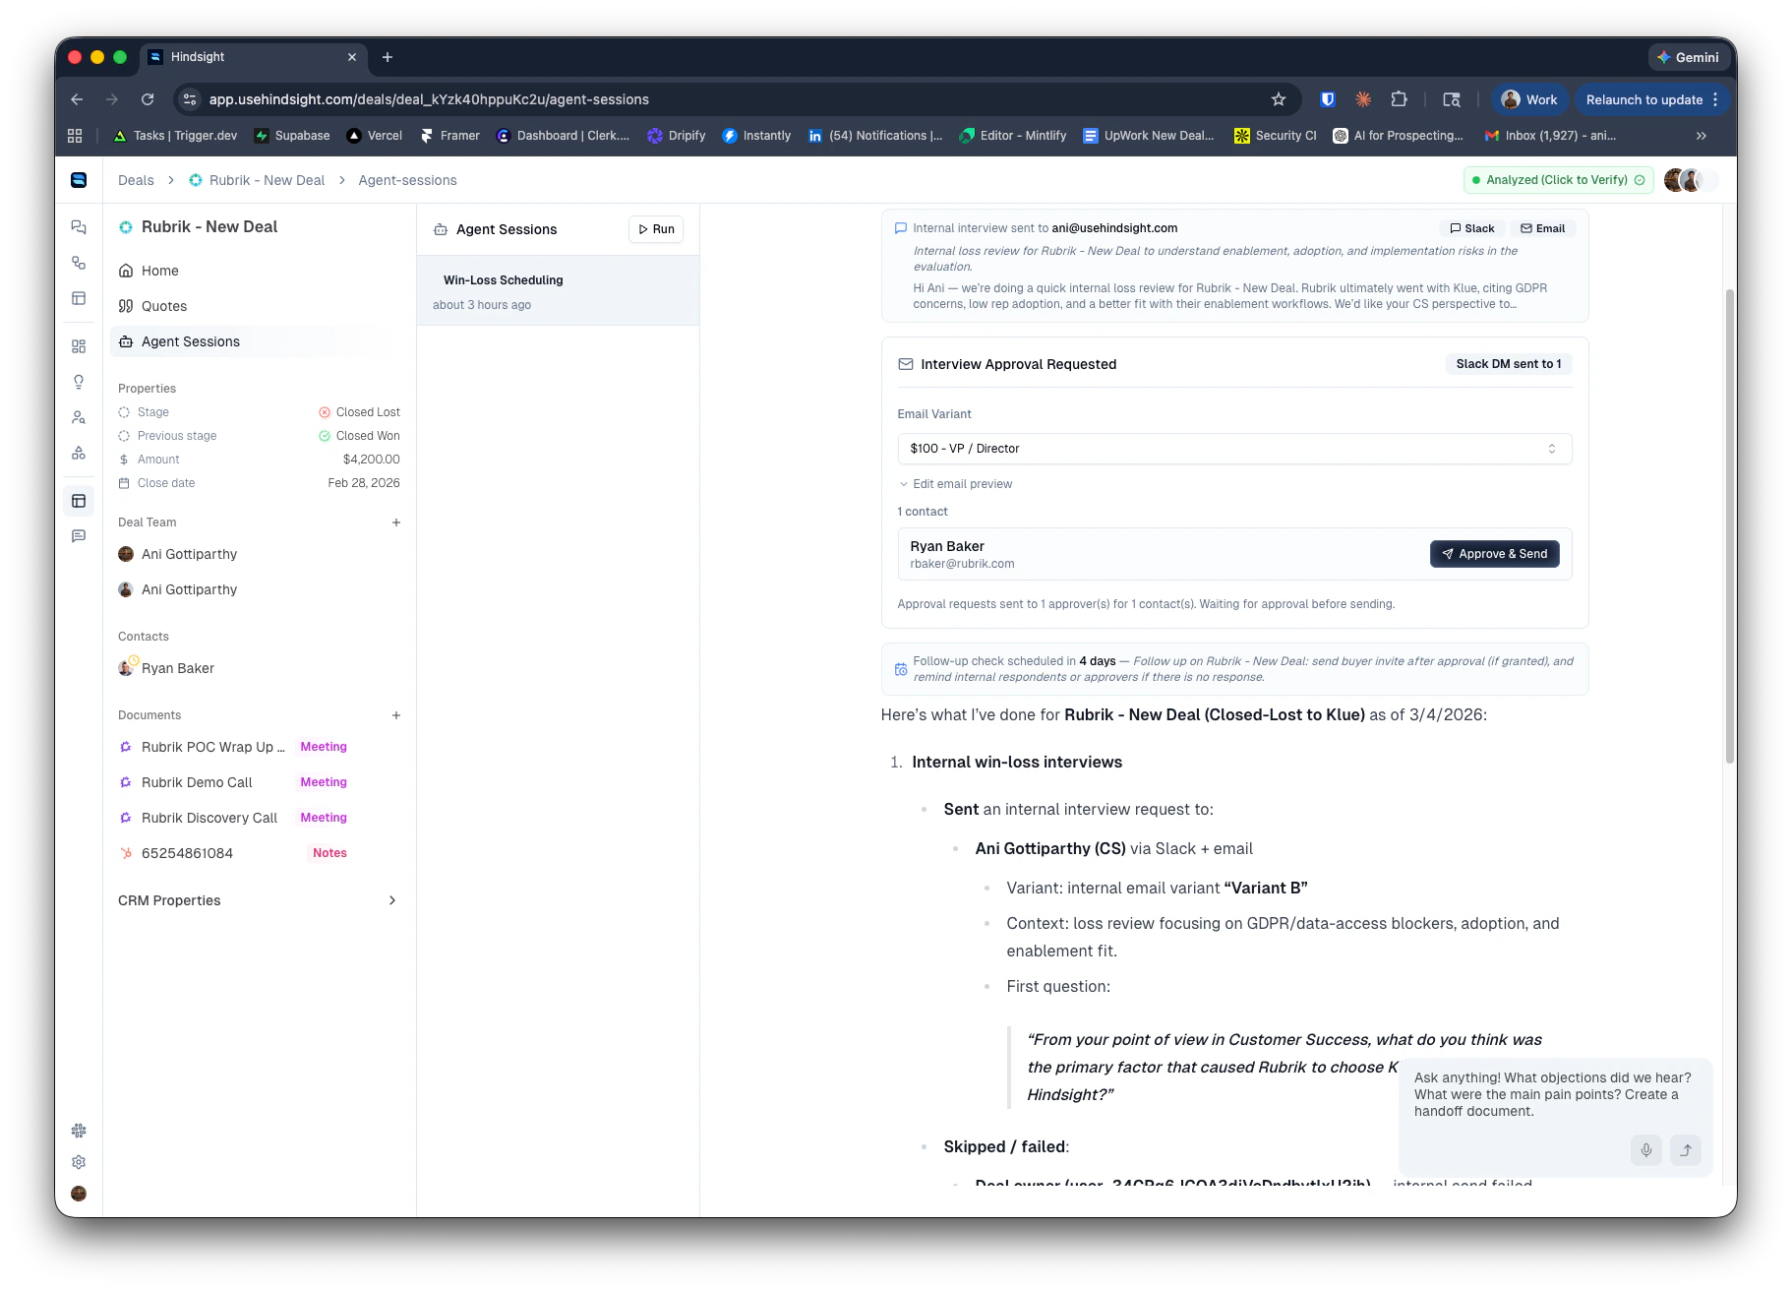Click Slack DM sent to 1 badge

tap(1508, 364)
